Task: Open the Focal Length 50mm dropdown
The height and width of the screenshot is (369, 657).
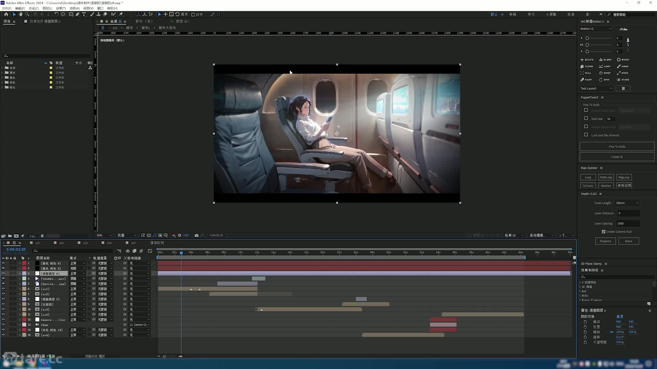Action: pyautogui.click(x=627, y=203)
